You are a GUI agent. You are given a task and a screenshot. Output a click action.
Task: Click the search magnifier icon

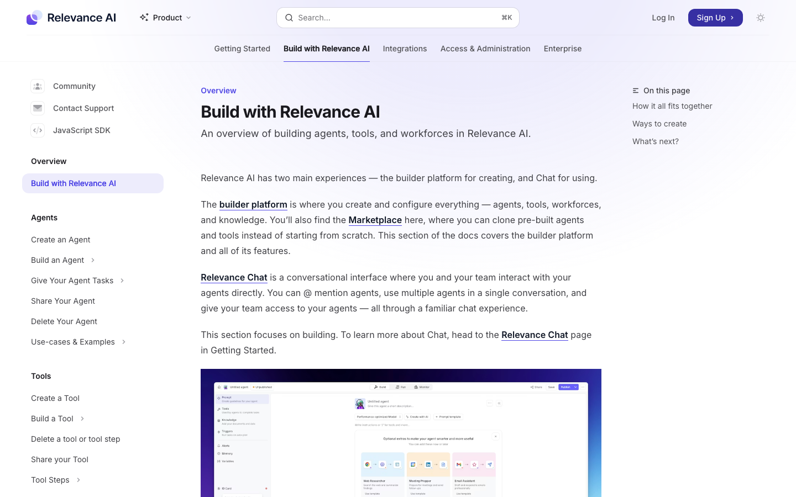click(x=289, y=18)
